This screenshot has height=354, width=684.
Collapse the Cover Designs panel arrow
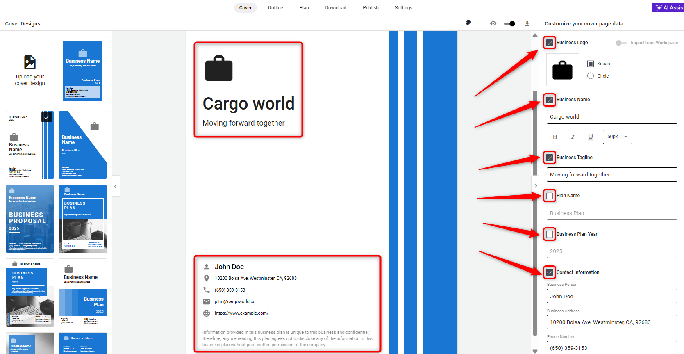click(116, 186)
